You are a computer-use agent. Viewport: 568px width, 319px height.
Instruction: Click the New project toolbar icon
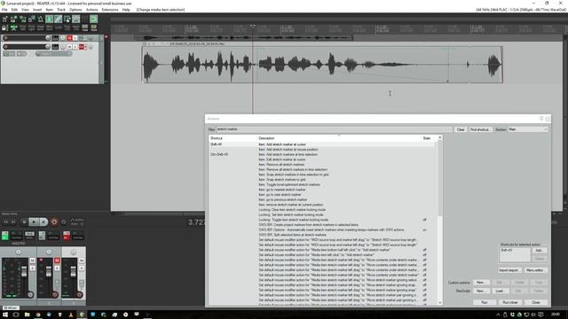click(4, 19)
